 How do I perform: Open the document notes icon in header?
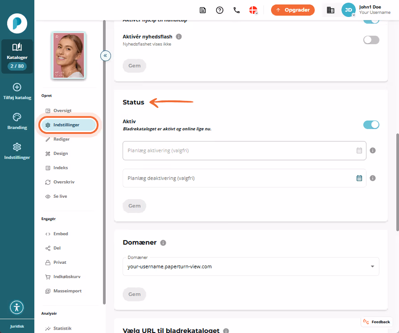(202, 10)
